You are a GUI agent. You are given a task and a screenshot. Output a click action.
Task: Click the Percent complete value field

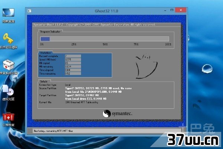point(73,56)
